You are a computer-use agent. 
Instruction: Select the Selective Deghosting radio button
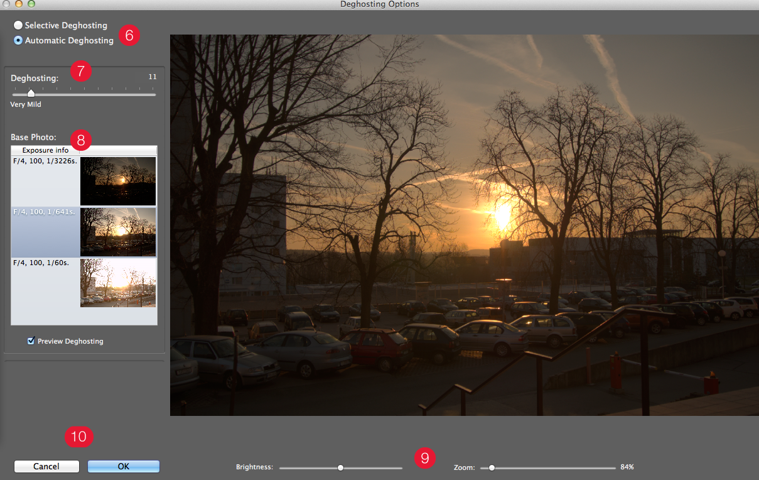[18, 26]
